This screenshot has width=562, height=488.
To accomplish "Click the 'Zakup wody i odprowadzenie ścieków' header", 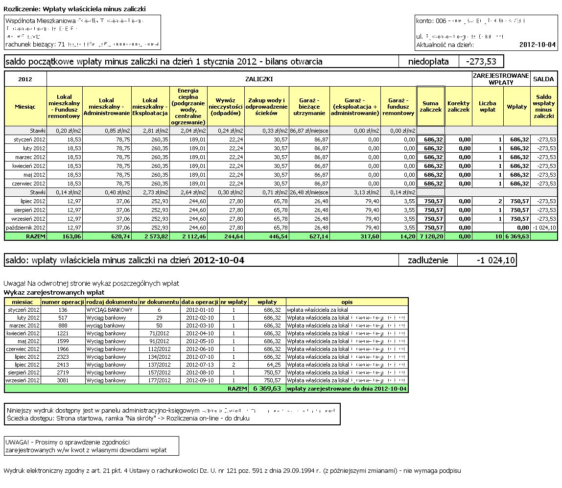I will tap(266, 106).
